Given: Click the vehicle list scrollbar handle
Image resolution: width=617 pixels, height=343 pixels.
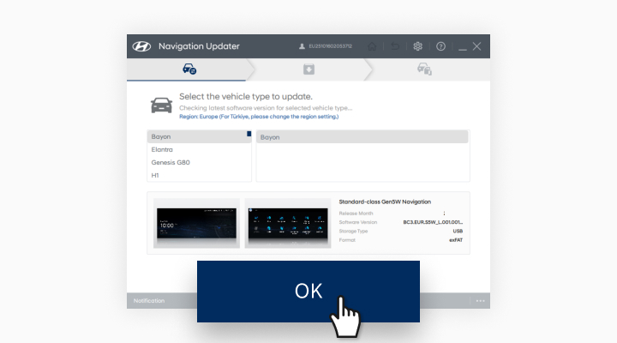Looking at the screenshot, I should (249, 134).
